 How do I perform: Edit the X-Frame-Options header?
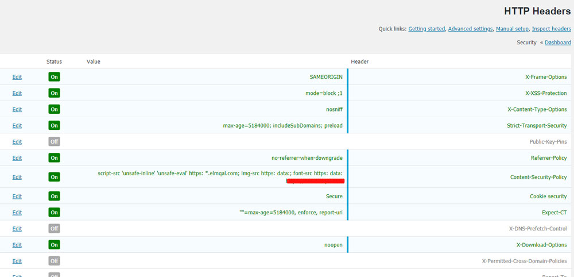[x=17, y=77]
